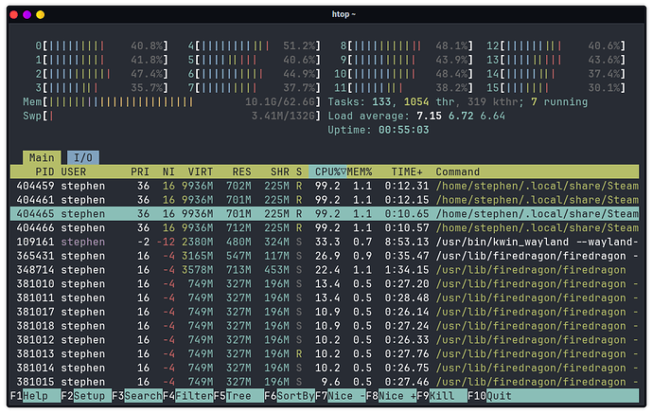Switch to the I/O tab

tap(83, 157)
